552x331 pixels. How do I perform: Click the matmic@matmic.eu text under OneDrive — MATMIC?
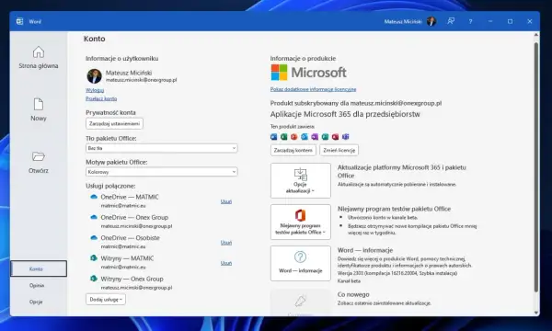(x=123, y=206)
